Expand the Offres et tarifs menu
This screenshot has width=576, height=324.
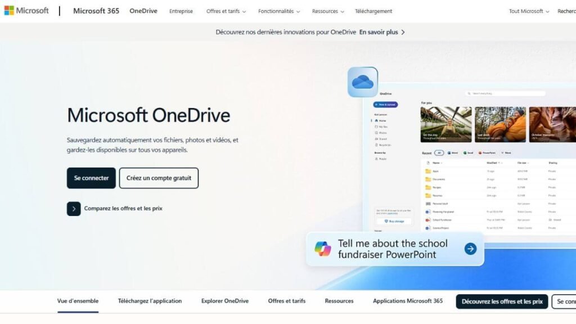tap(226, 11)
